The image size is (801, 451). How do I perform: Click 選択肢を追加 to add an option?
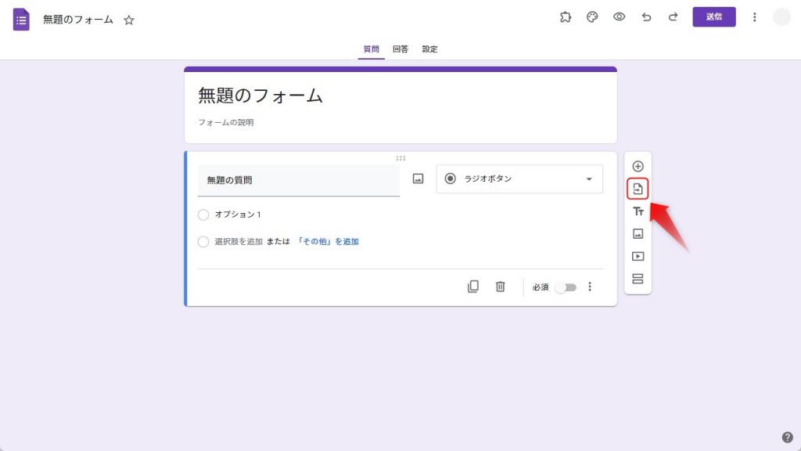(239, 241)
